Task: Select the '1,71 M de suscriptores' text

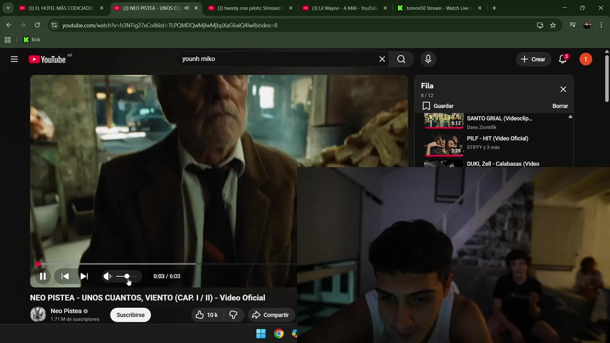Action: pyautogui.click(x=75, y=319)
